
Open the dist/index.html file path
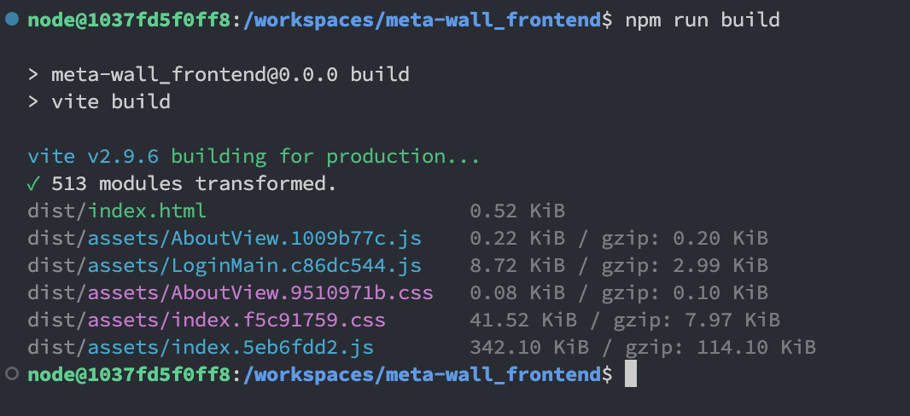(116, 211)
